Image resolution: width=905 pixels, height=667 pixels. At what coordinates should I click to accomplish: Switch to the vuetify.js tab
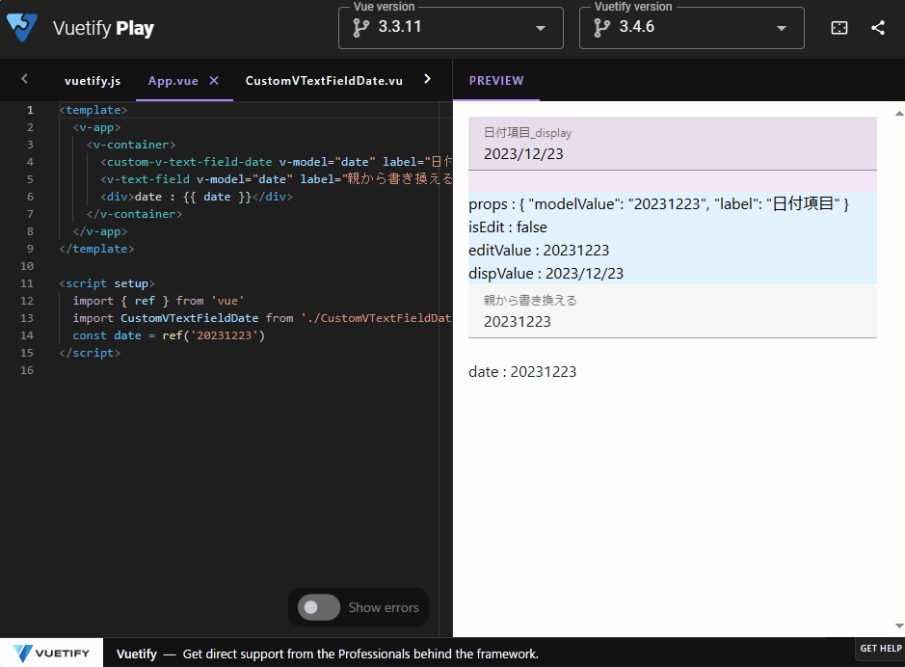click(x=92, y=80)
